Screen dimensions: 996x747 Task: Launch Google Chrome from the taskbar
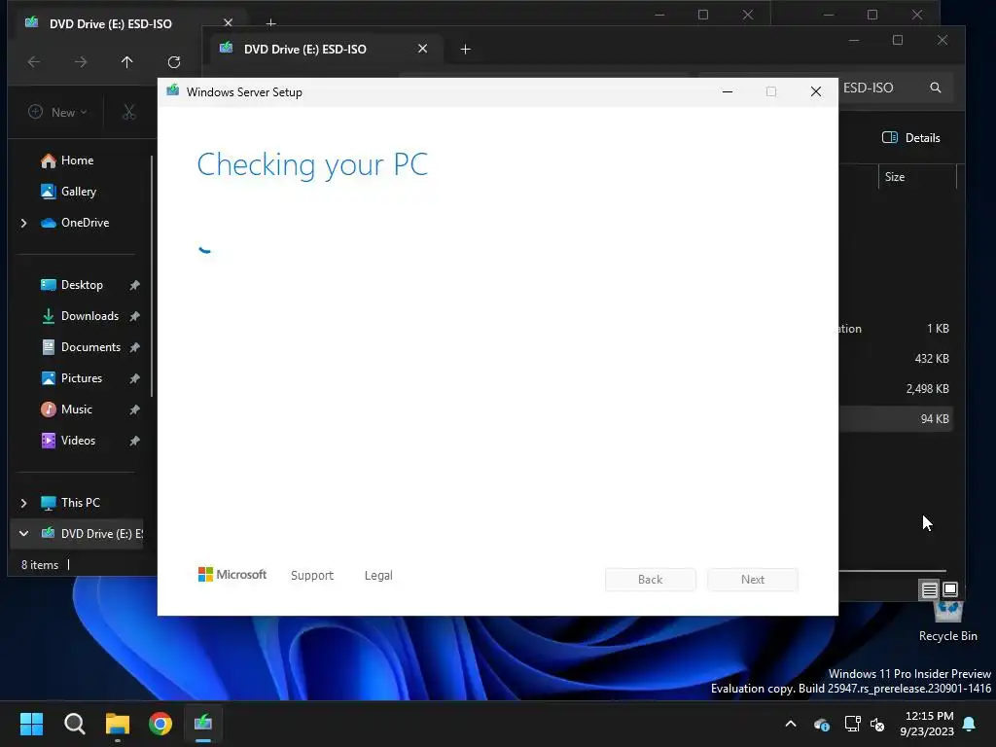160,724
